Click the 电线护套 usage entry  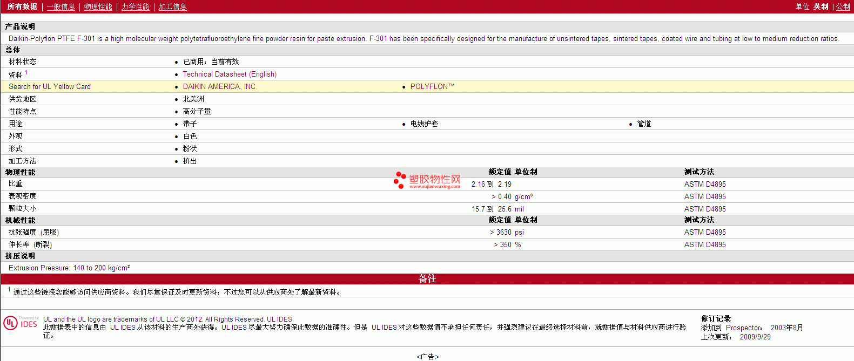(424, 124)
